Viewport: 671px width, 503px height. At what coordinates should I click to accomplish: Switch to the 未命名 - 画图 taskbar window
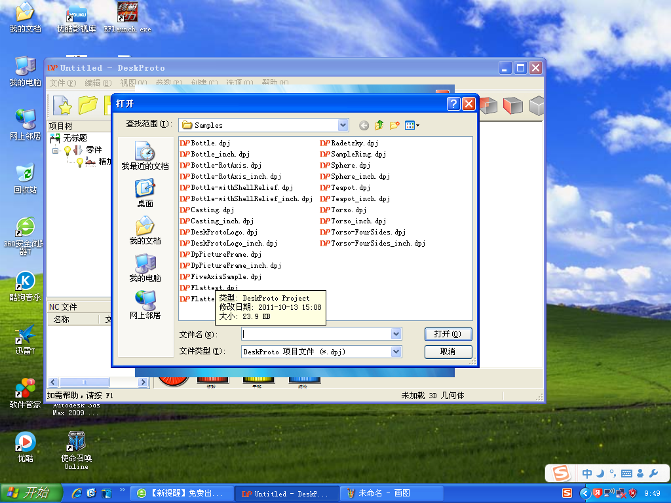tap(393, 493)
